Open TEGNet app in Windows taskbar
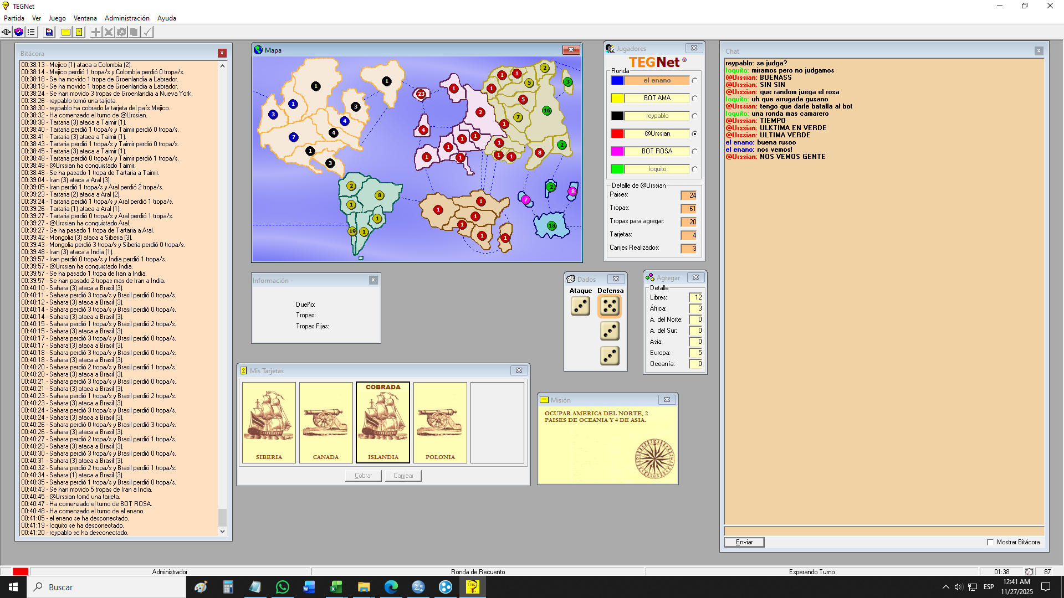Image resolution: width=1064 pixels, height=598 pixels. [x=473, y=587]
